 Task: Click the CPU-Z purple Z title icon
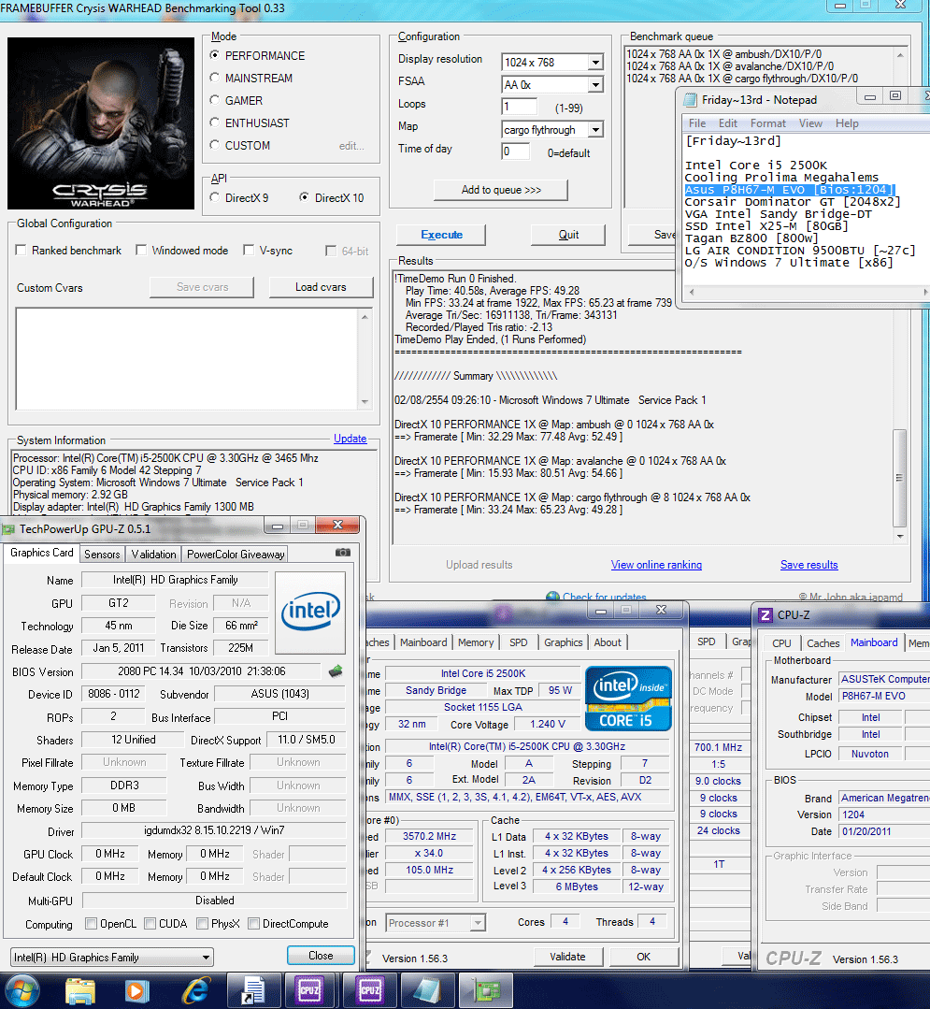pyautogui.click(x=765, y=614)
